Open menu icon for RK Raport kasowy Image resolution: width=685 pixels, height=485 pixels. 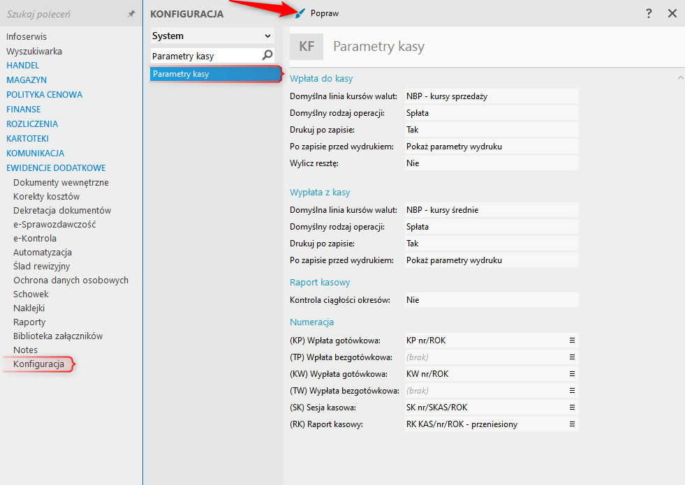click(x=572, y=424)
